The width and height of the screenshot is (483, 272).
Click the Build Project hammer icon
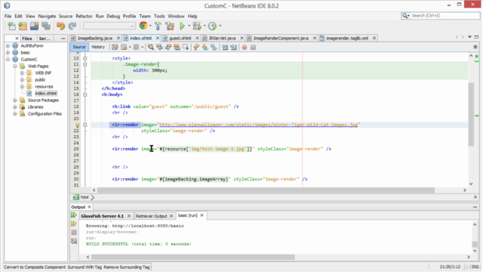[158, 26]
